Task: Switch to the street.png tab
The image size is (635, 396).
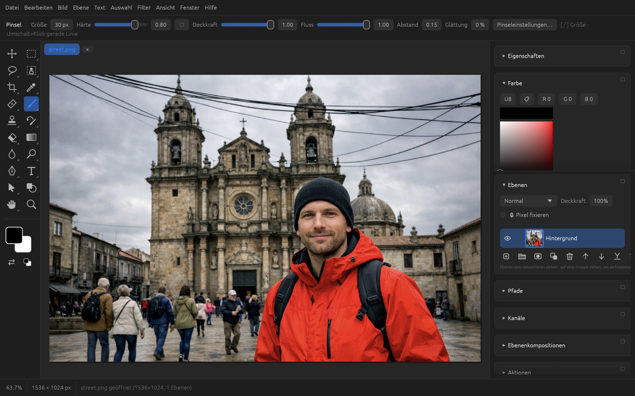Action: point(62,49)
